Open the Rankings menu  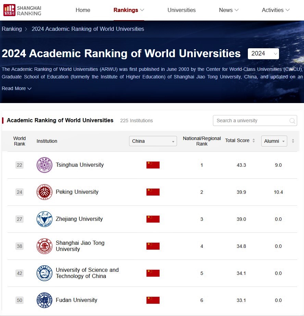coord(129,10)
